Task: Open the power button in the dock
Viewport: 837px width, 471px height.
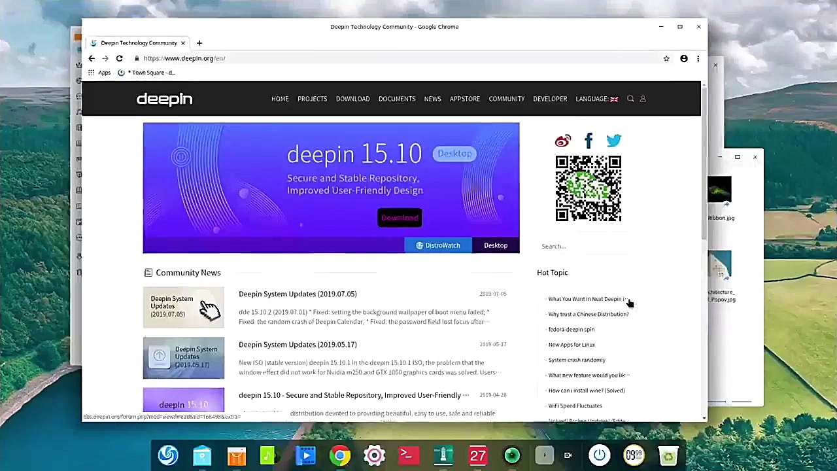Action: coord(600,455)
